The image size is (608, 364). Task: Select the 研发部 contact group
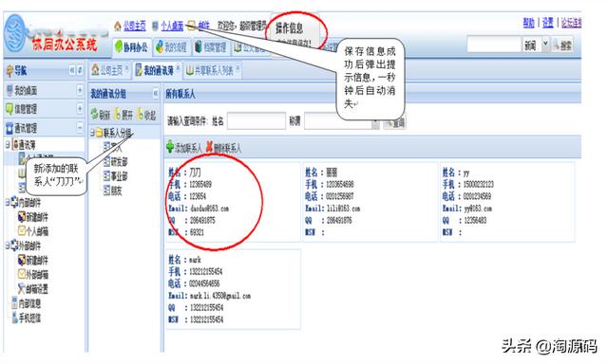click(119, 162)
